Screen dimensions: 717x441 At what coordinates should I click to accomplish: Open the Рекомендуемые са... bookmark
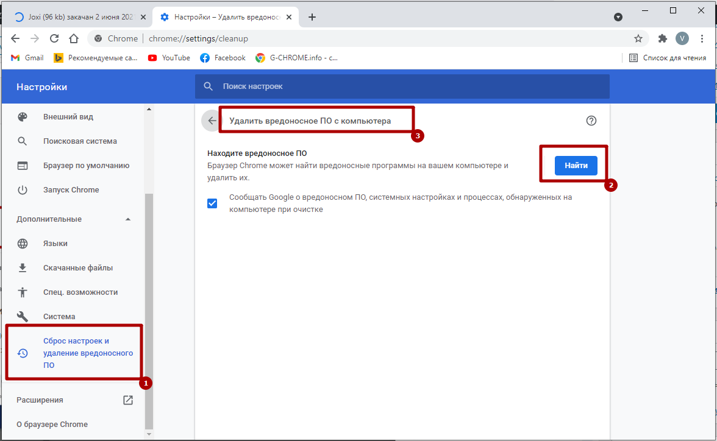coord(96,58)
